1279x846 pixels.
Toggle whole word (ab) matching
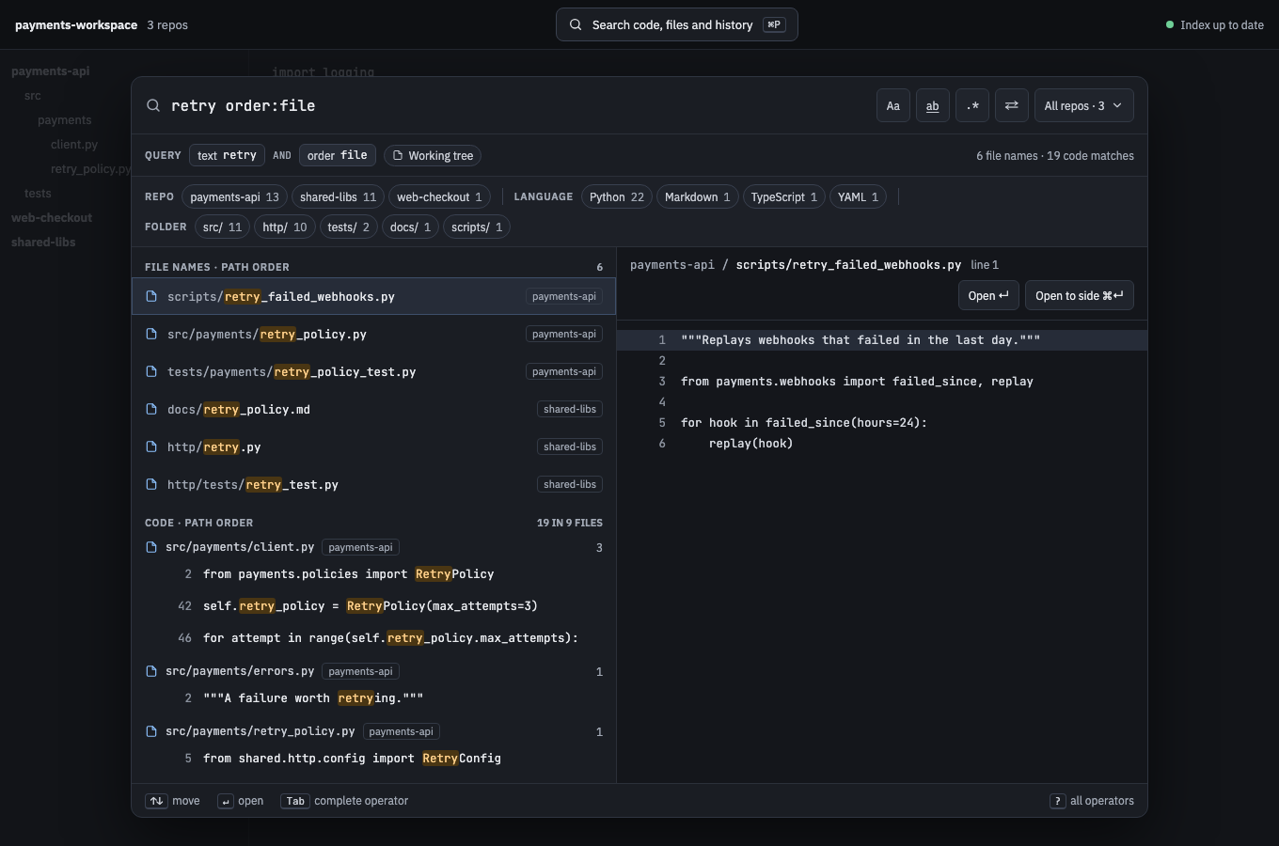(933, 106)
